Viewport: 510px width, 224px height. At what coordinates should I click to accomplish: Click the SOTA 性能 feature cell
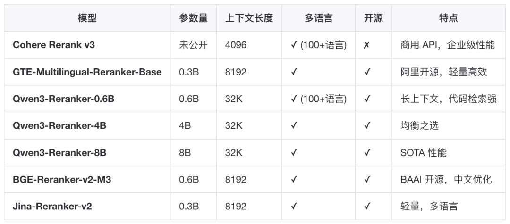(424, 152)
